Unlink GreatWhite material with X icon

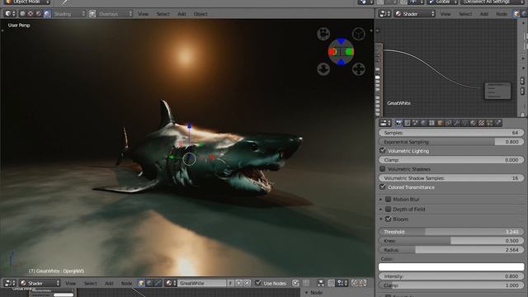click(247, 283)
